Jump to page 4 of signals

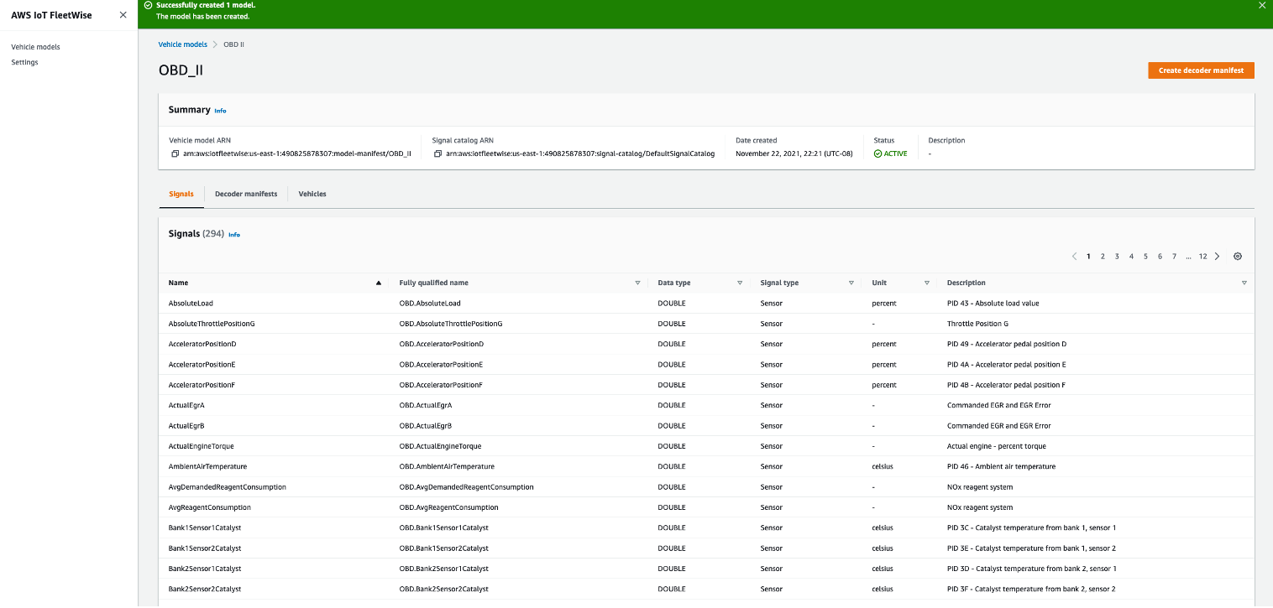[x=1131, y=257]
